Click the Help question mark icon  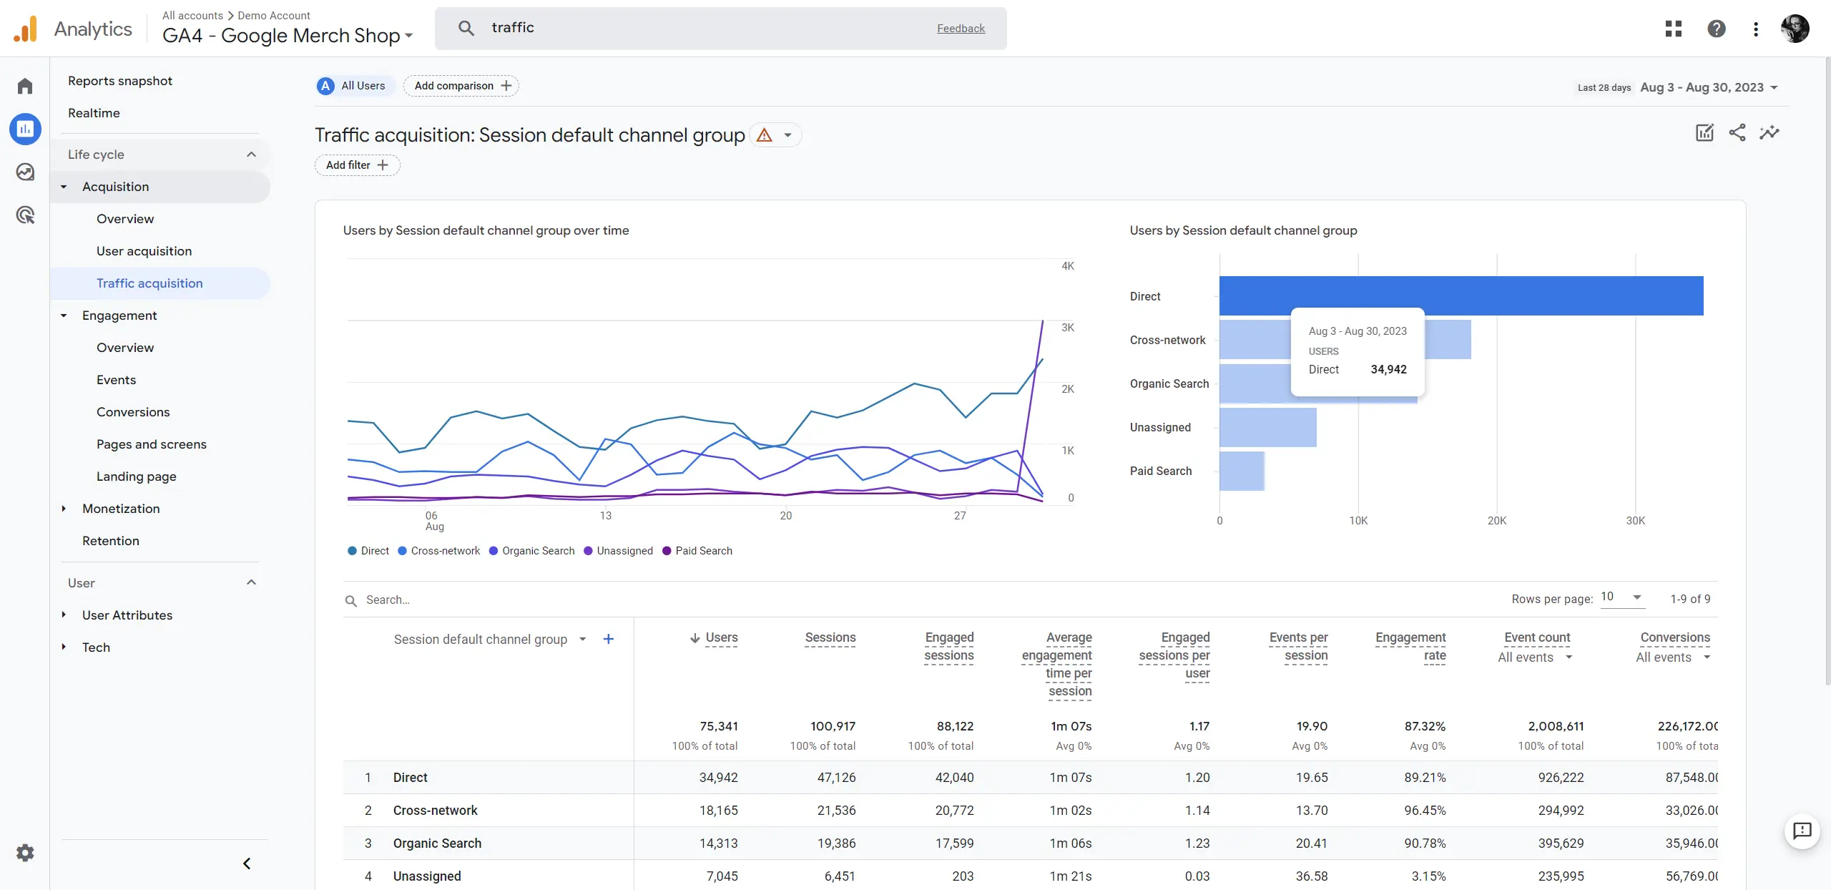coord(1716,29)
